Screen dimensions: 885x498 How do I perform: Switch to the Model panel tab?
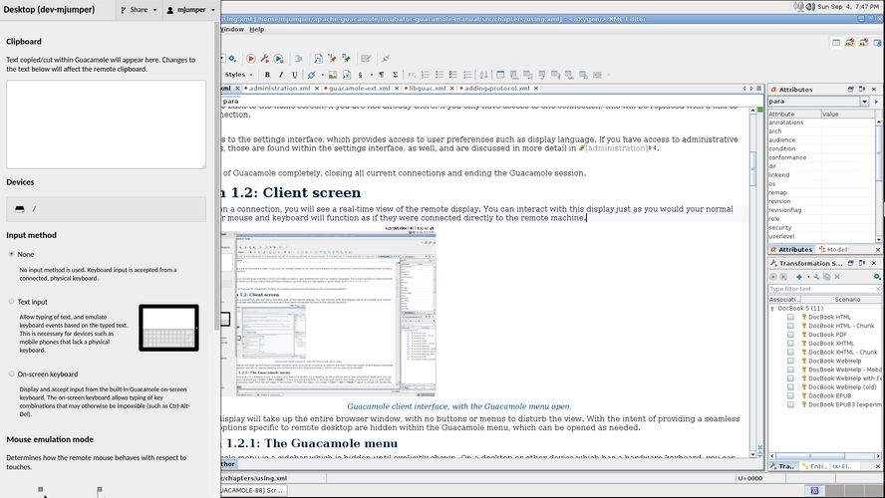(833, 249)
